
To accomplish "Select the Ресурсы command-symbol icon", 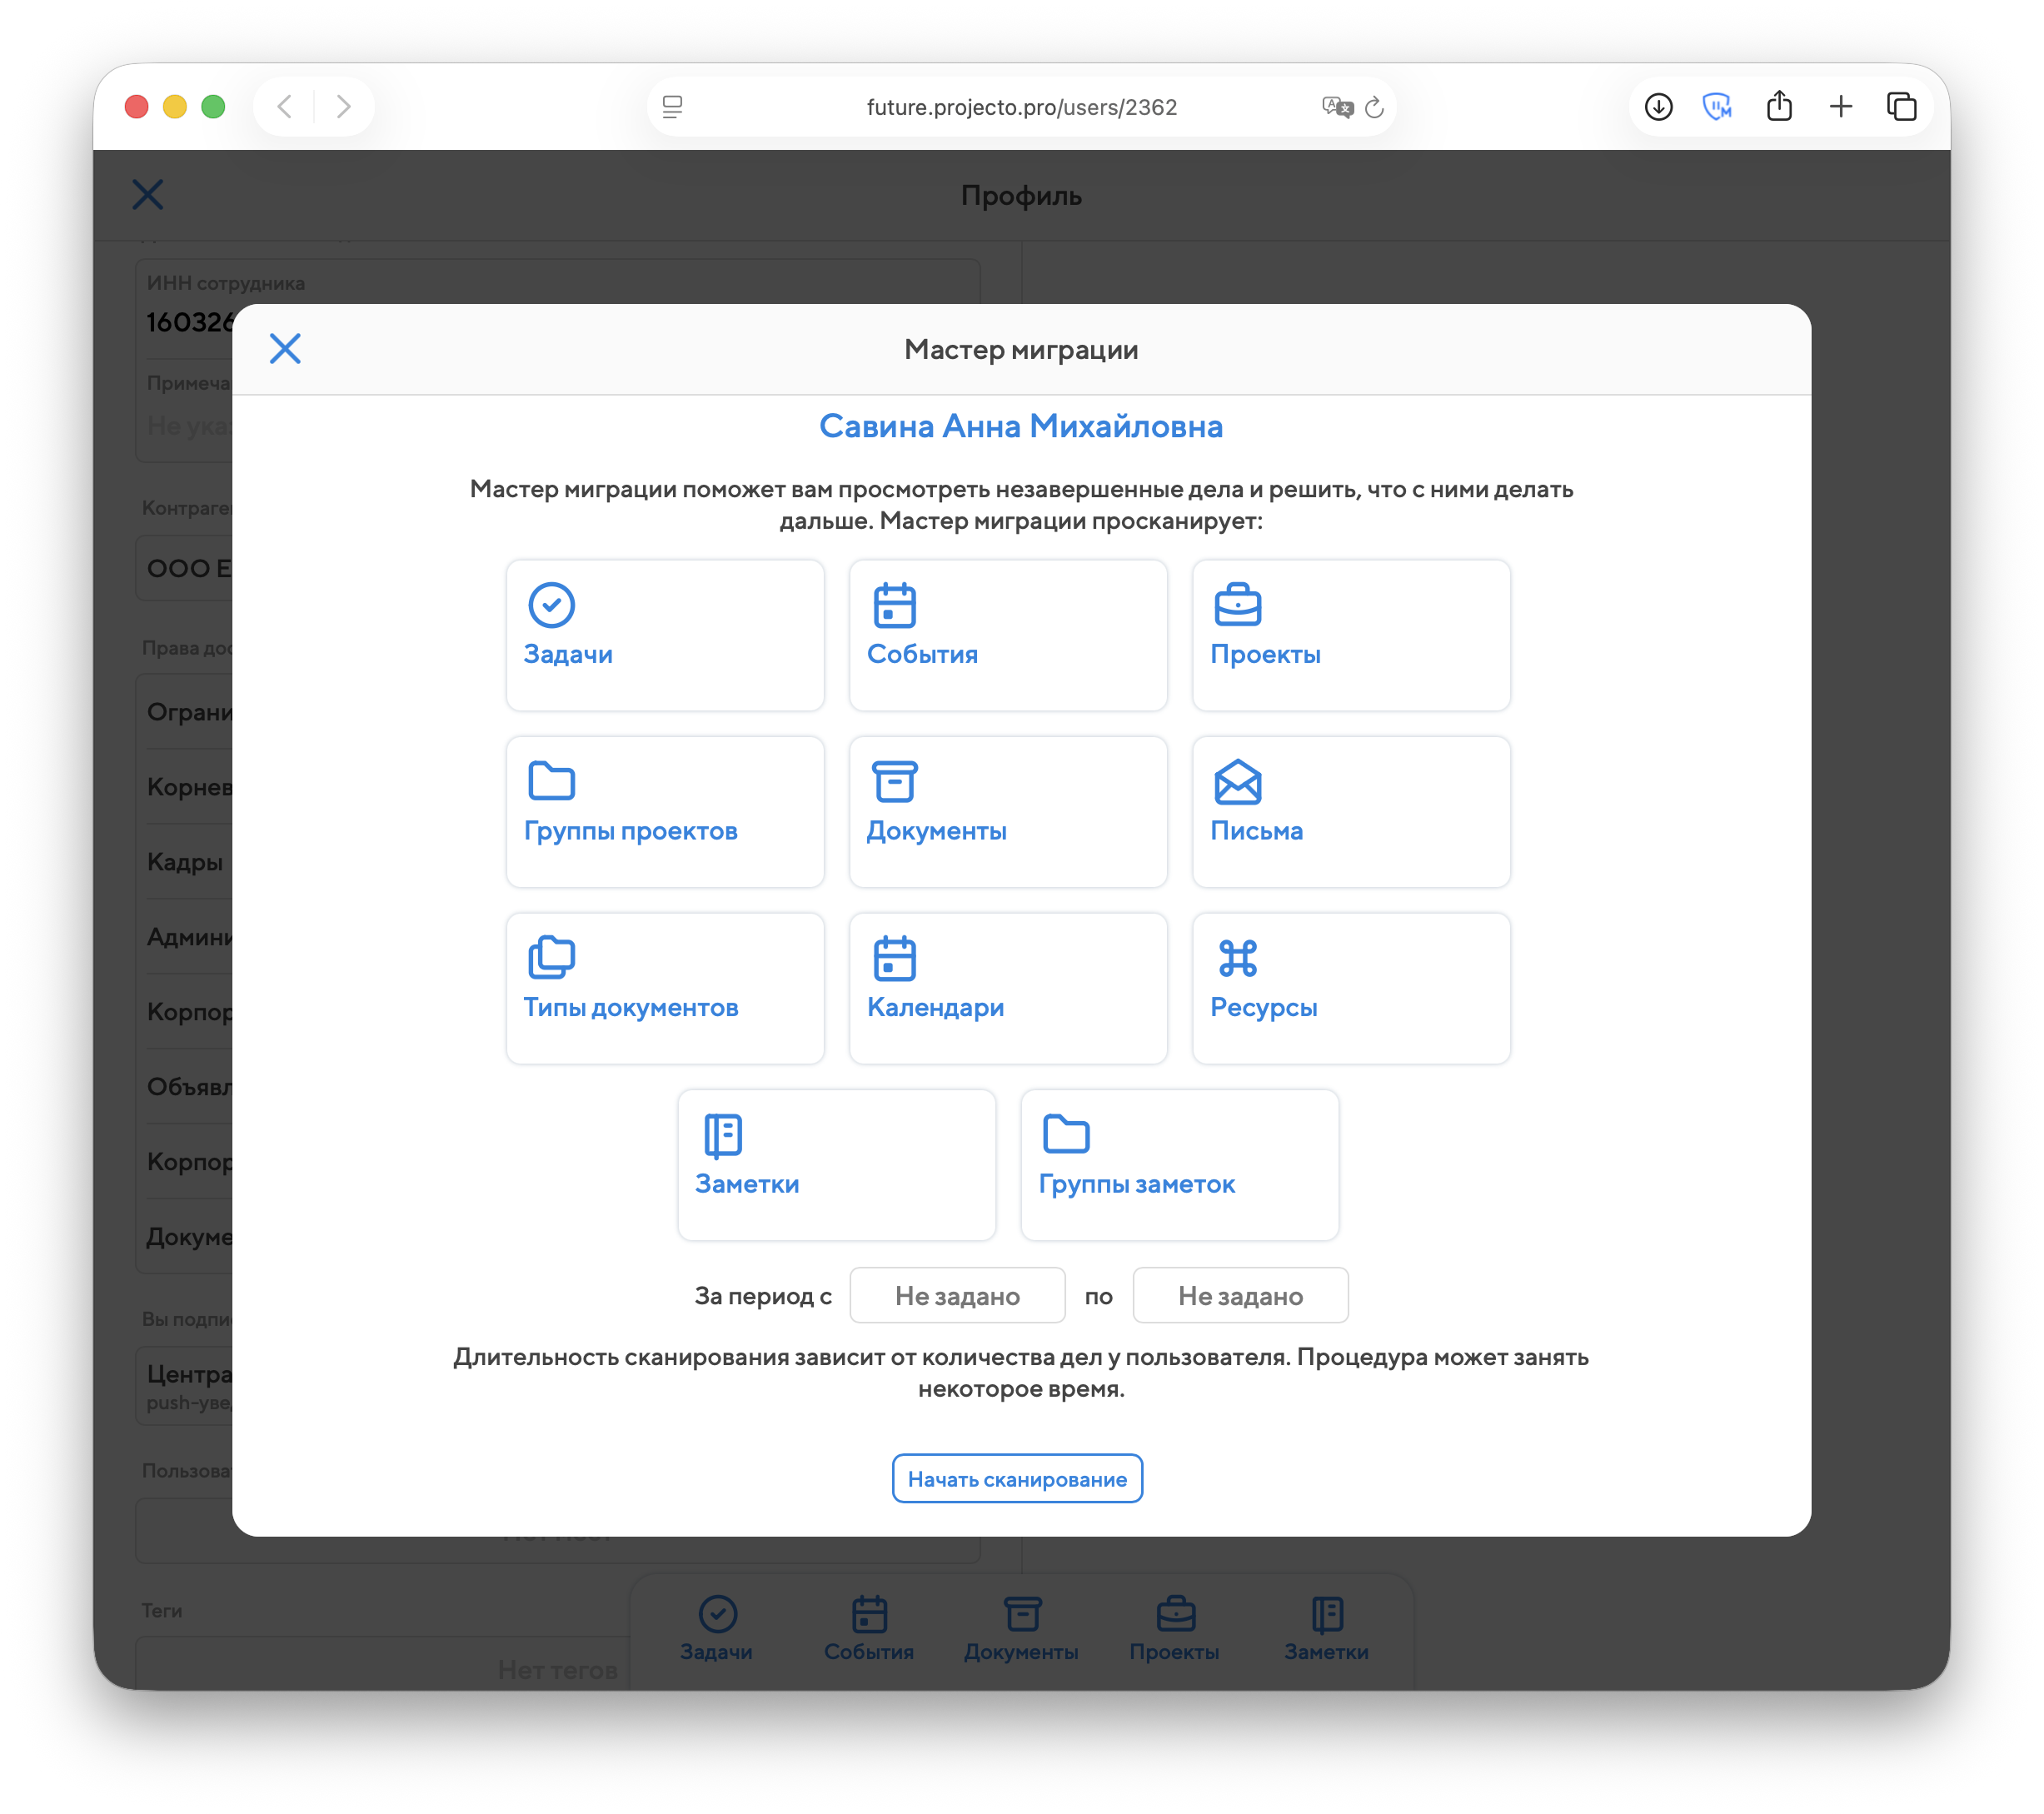I will [x=1237, y=958].
